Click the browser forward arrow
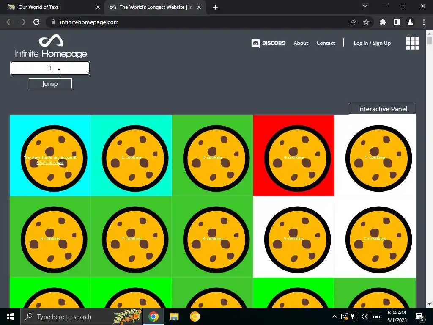This screenshot has width=433, height=325. (23, 22)
